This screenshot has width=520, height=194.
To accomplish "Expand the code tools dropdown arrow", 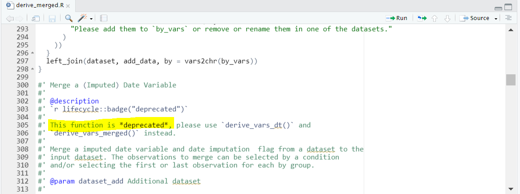I will point(91,19).
